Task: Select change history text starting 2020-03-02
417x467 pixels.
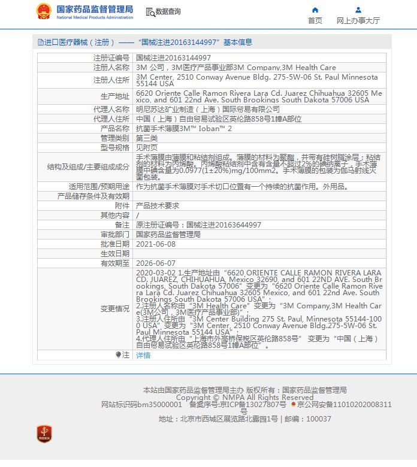Action: point(259,309)
